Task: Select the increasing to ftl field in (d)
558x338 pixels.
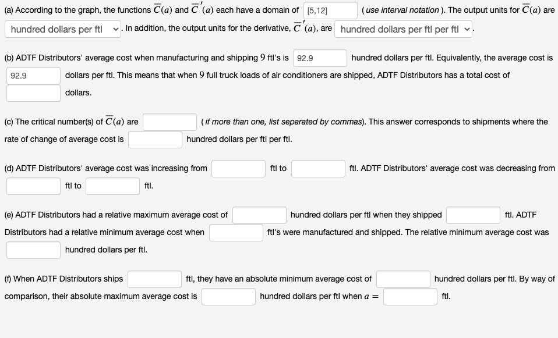Action: click(318, 168)
